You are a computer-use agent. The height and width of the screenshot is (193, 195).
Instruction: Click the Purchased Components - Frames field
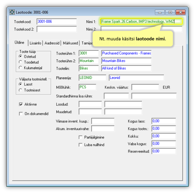click(126, 53)
